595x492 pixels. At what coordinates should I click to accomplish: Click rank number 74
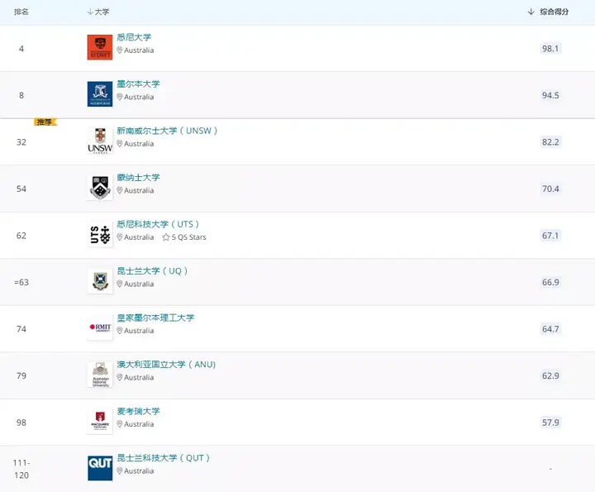point(21,329)
